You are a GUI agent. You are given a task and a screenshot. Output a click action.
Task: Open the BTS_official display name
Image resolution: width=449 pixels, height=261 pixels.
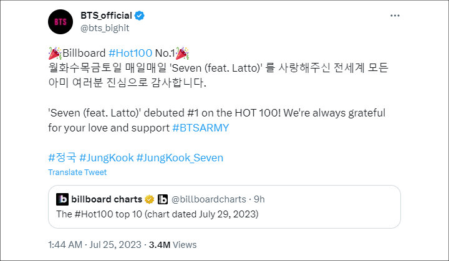click(106, 16)
